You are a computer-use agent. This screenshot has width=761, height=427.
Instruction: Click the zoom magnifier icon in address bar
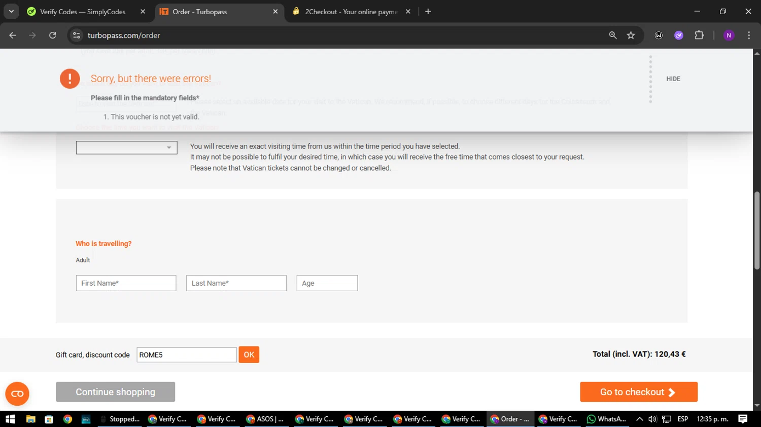[x=613, y=35]
